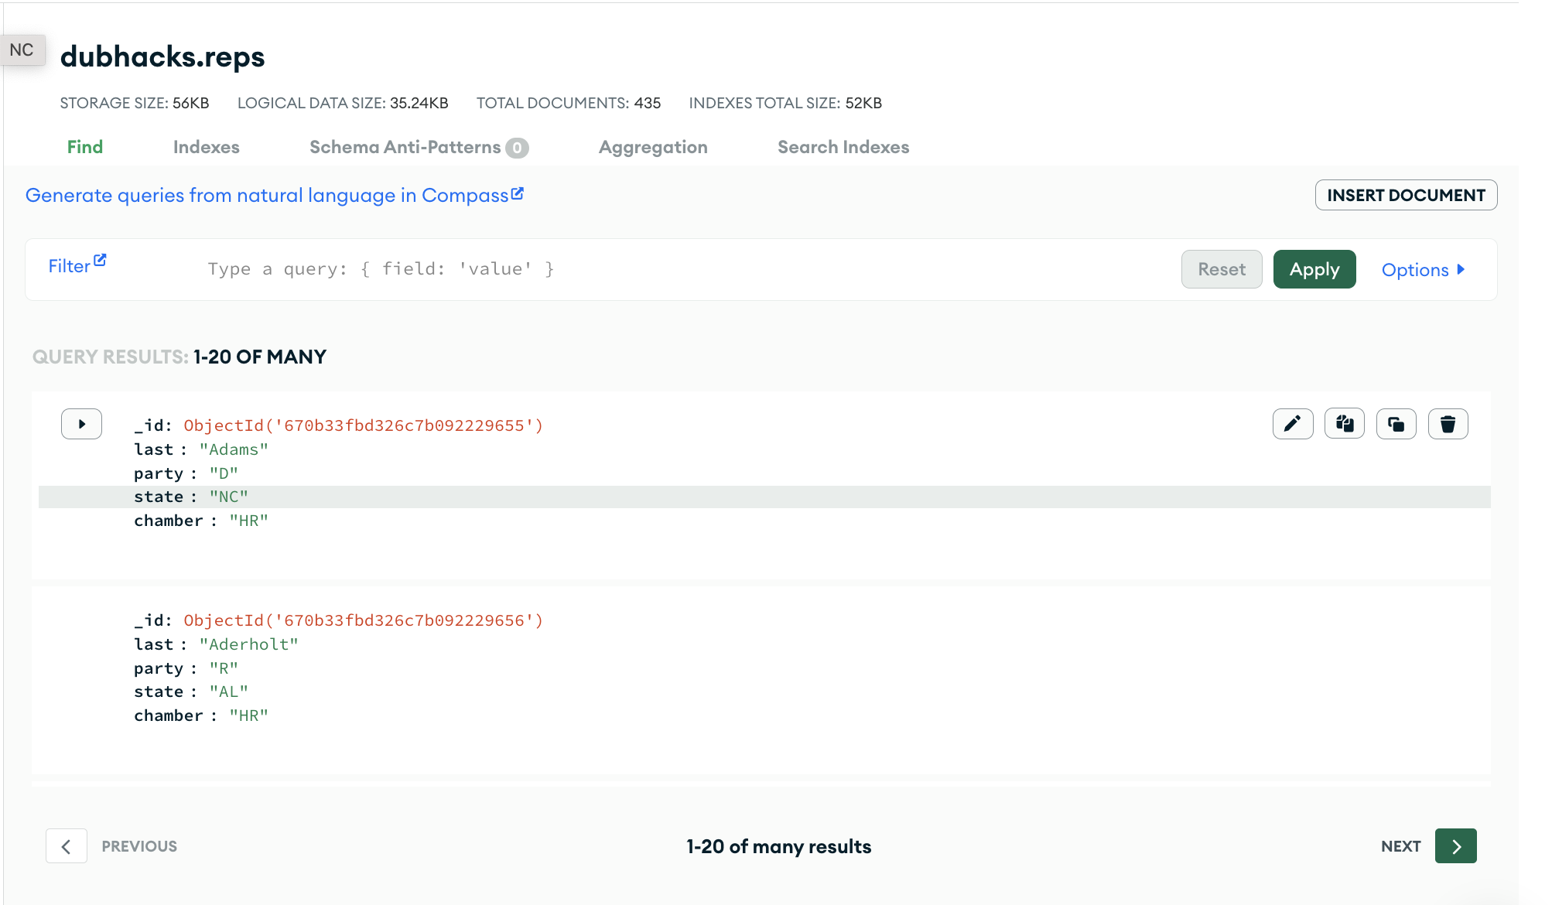Switch to the Aggregation tab

point(652,147)
